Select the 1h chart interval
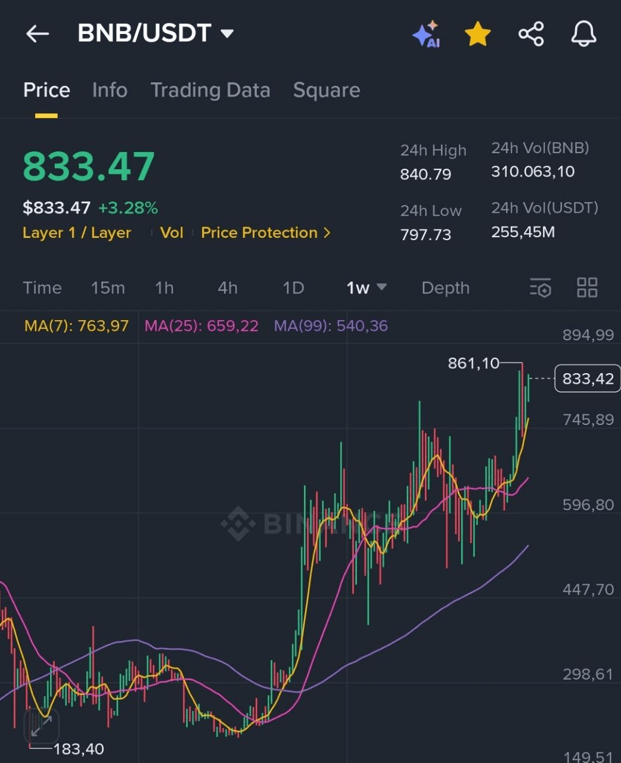The height and width of the screenshot is (763, 621). pyautogui.click(x=164, y=288)
